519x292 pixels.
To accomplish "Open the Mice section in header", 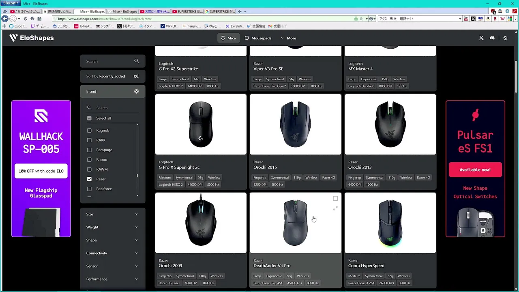I will (x=228, y=38).
